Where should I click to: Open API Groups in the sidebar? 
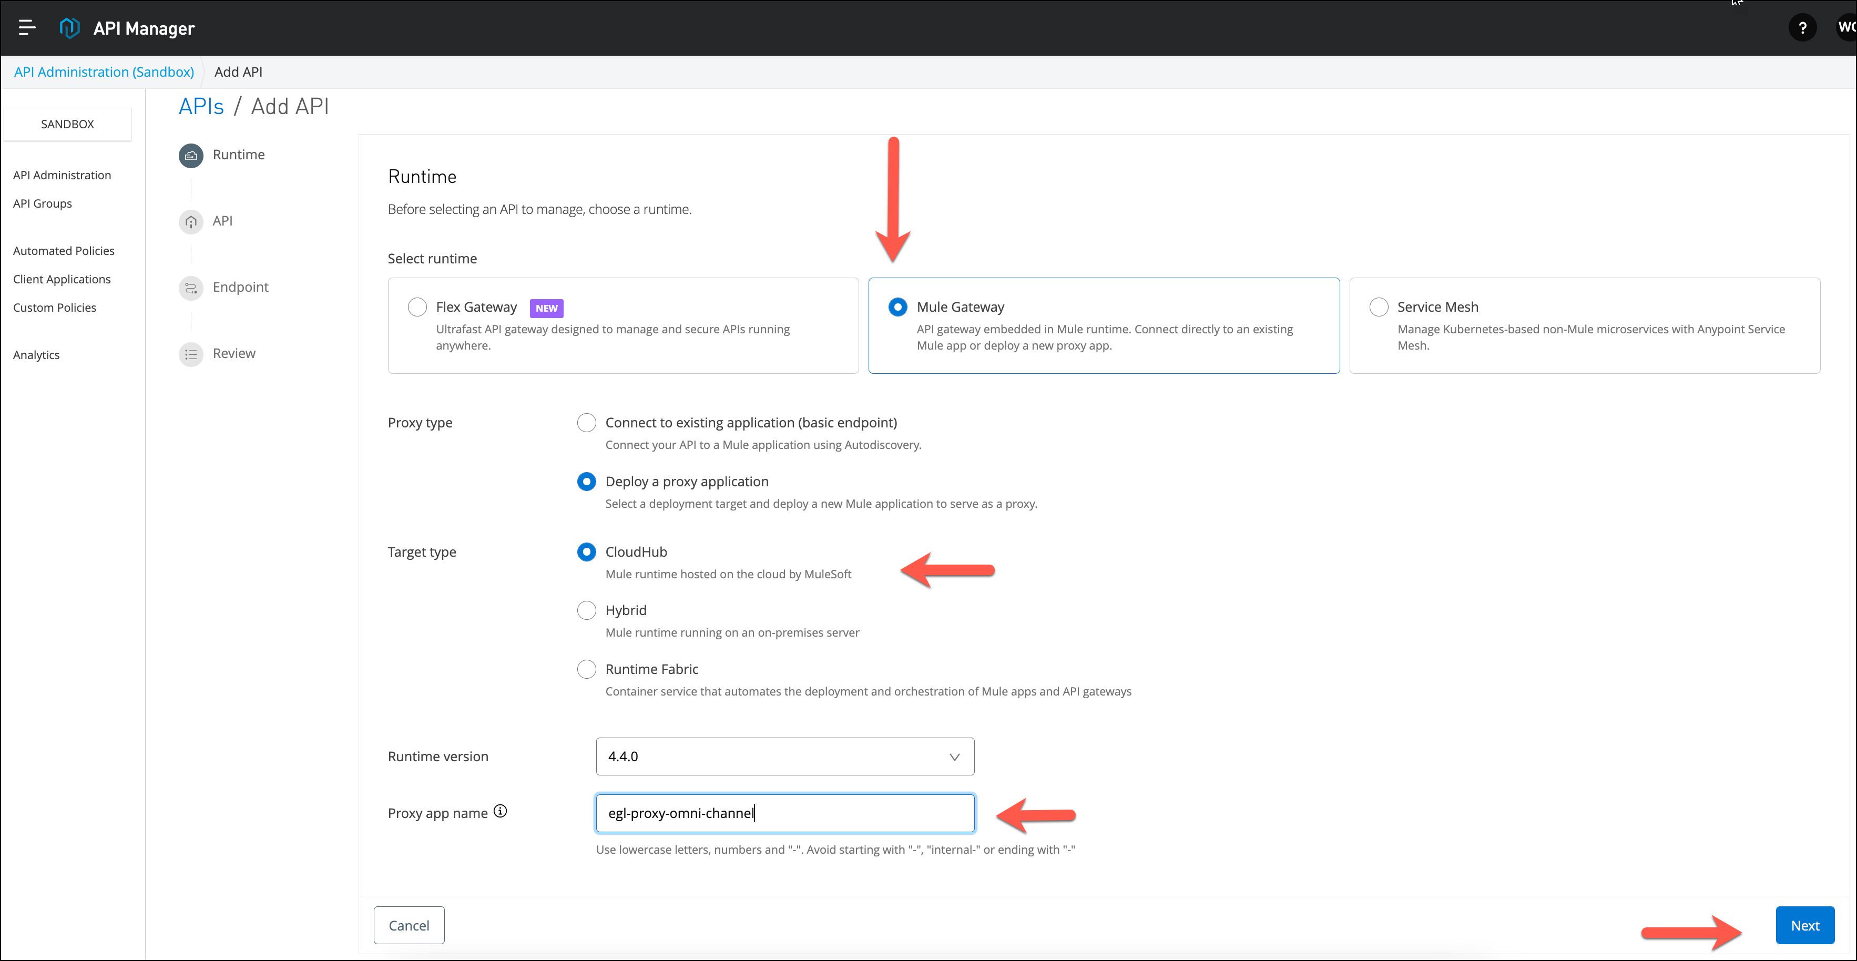tap(43, 203)
